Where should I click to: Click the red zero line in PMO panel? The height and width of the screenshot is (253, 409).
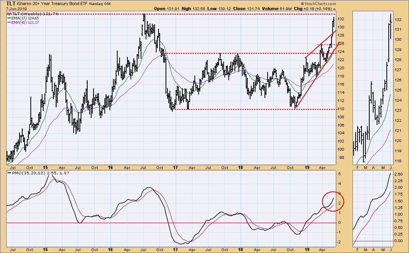point(156,223)
